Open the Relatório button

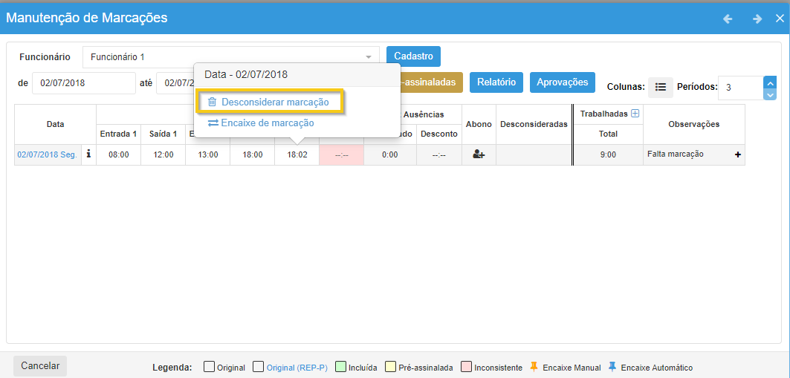click(496, 82)
